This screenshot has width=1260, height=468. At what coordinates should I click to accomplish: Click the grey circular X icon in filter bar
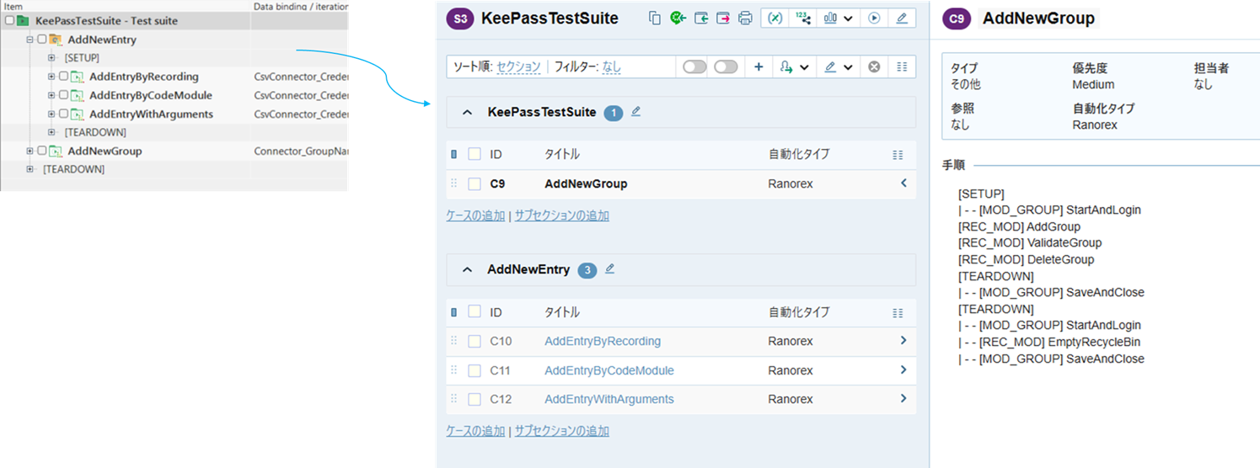(x=874, y=67)
